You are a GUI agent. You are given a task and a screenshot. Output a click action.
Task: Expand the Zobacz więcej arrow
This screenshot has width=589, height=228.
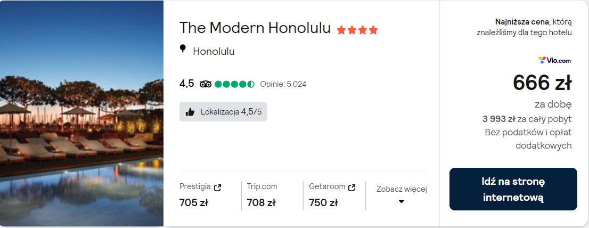[x=402, y=201]
